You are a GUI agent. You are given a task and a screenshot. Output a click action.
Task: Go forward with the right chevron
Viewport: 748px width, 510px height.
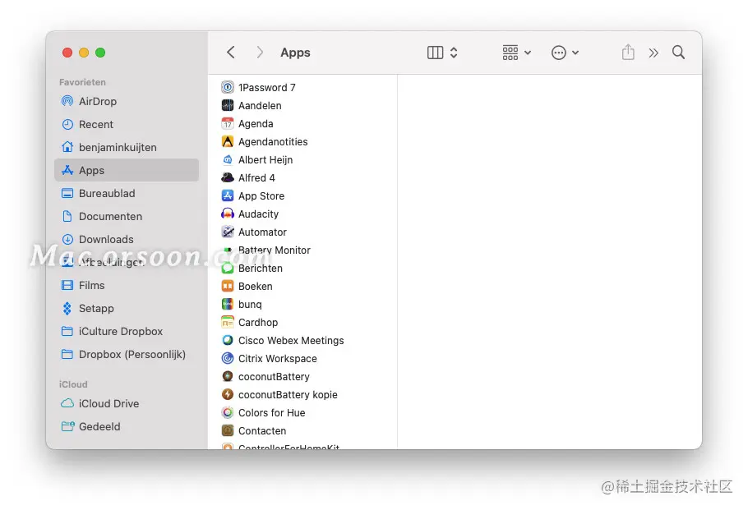(260, 52)
